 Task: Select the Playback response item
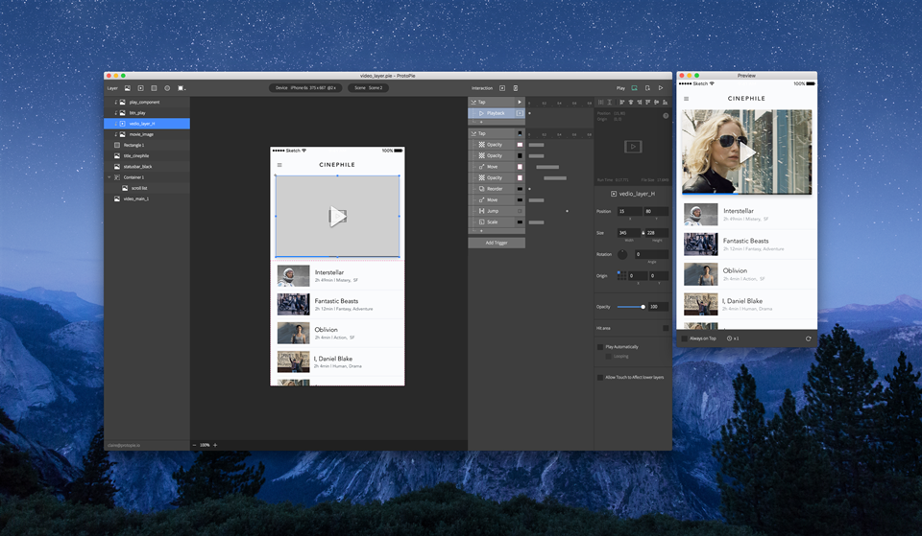(x=497, y=113)
